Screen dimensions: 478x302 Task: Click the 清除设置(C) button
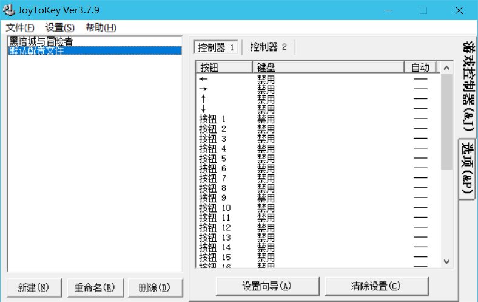coord(376,286)
